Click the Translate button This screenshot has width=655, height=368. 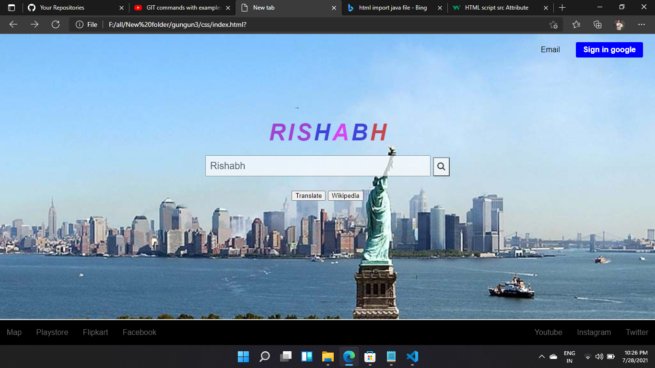coord(308,195)
